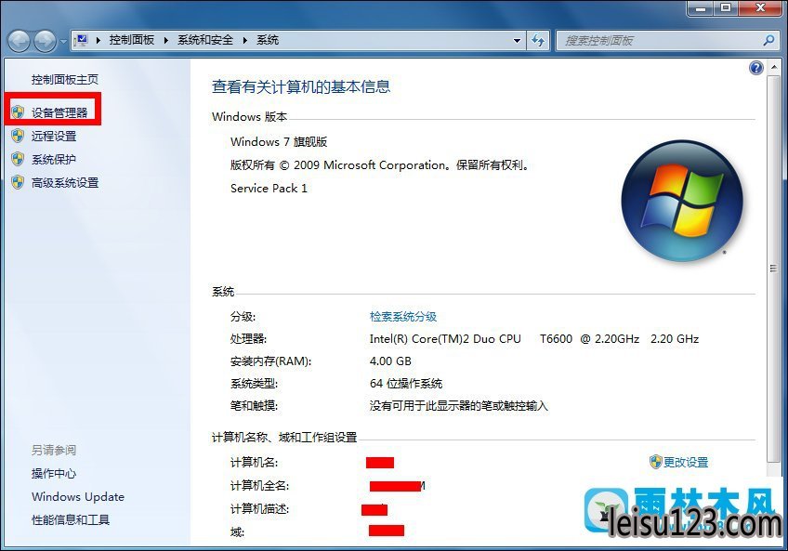The width and height of the screenshot is (788, 551).
Task: Open 性能信息和工具 link
Action: (71, 519)
